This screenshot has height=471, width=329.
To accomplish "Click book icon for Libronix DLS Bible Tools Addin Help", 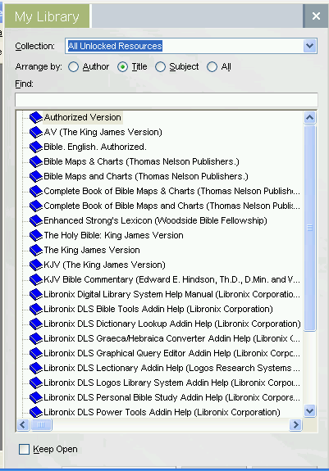I will (x=36, y=309).
